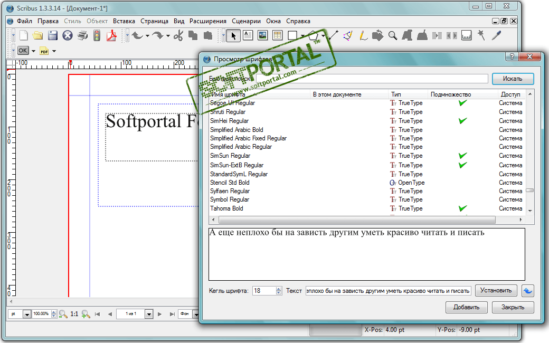The height and width of the screenshot is (343, 549).
Task: Choose the polygon tool
Action: [313, 35]
